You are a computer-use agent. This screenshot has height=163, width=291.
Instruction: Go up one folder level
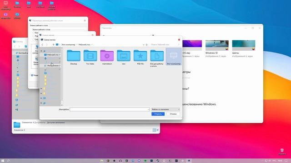click(x=54, y=45)
